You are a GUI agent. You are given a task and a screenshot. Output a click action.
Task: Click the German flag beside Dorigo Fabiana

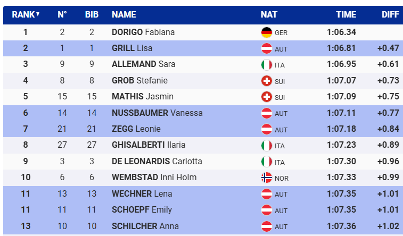[267, 32]
